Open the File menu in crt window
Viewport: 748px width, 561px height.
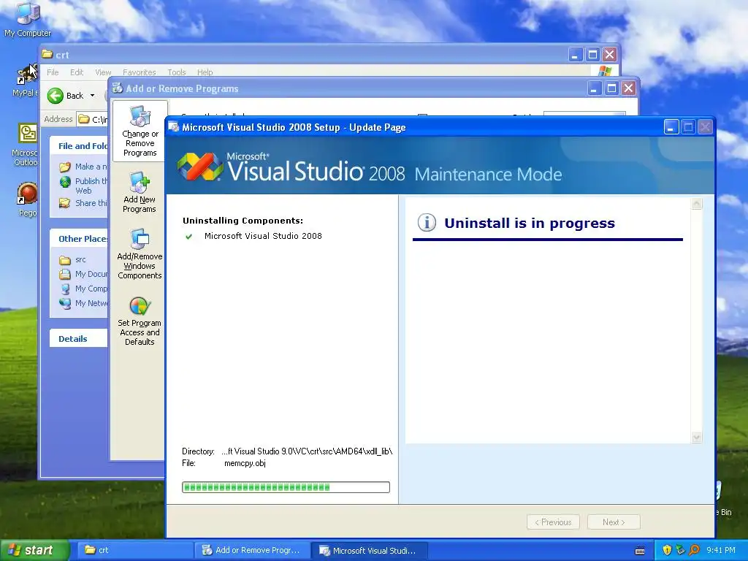pyautogui.click(x=53, y=72)
